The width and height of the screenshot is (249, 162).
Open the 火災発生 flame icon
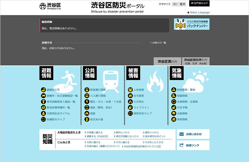(130, 101)
